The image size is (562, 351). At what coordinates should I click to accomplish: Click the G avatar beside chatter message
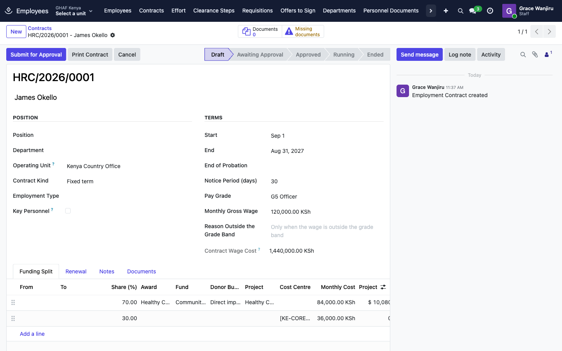point(403,91)
